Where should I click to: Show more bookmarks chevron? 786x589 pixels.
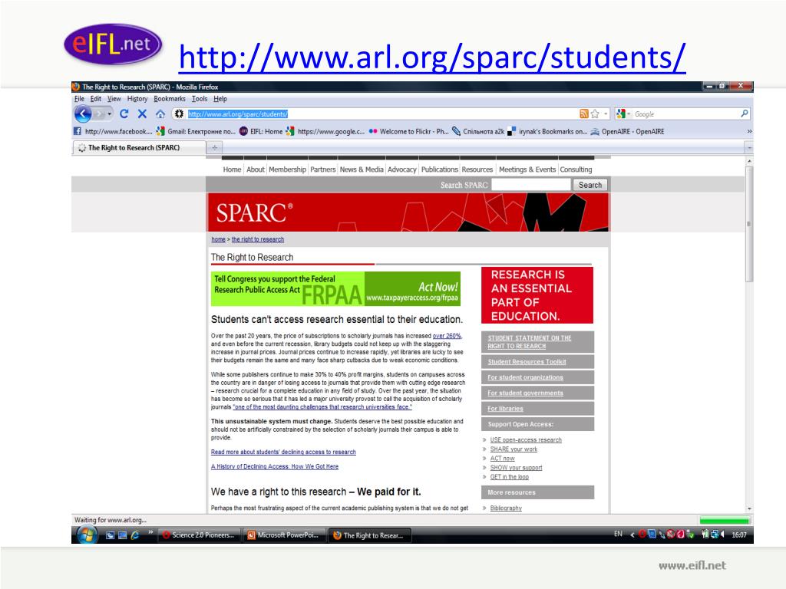pyautogui.click(x=749, y=131)
